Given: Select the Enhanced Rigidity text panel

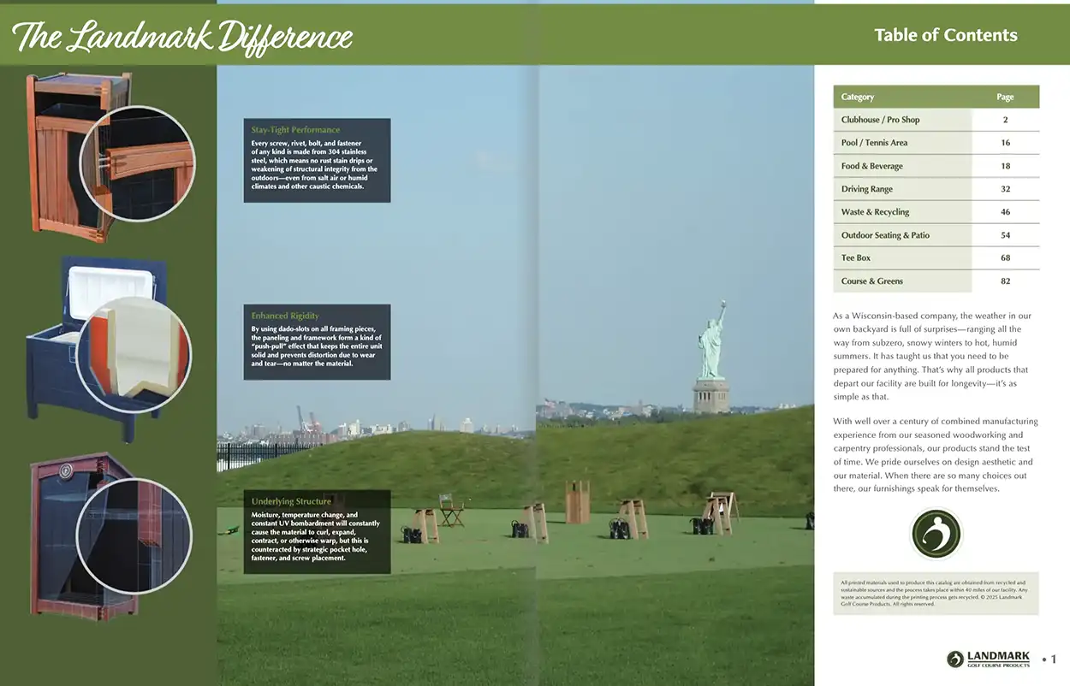Looking at the screenshot, I should (317, 341).
